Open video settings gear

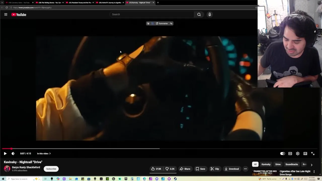point(298,153)
